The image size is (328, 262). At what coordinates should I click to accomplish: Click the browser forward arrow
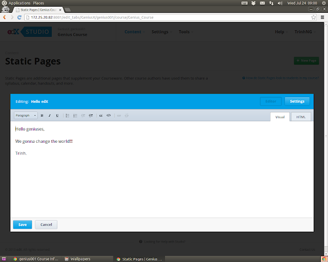point(12,17)
